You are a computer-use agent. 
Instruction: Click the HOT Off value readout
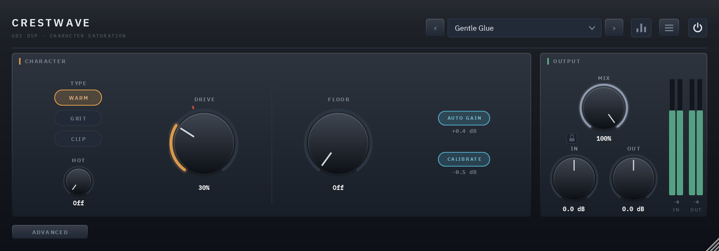[x=79, y=203]
